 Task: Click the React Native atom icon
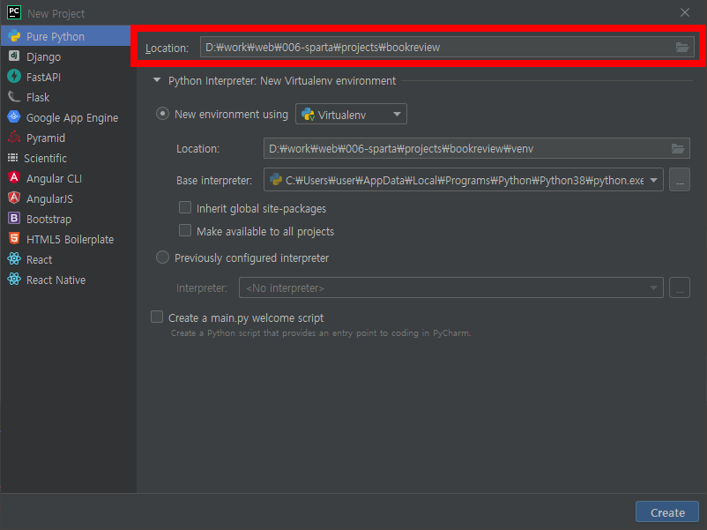click(14, 280)
